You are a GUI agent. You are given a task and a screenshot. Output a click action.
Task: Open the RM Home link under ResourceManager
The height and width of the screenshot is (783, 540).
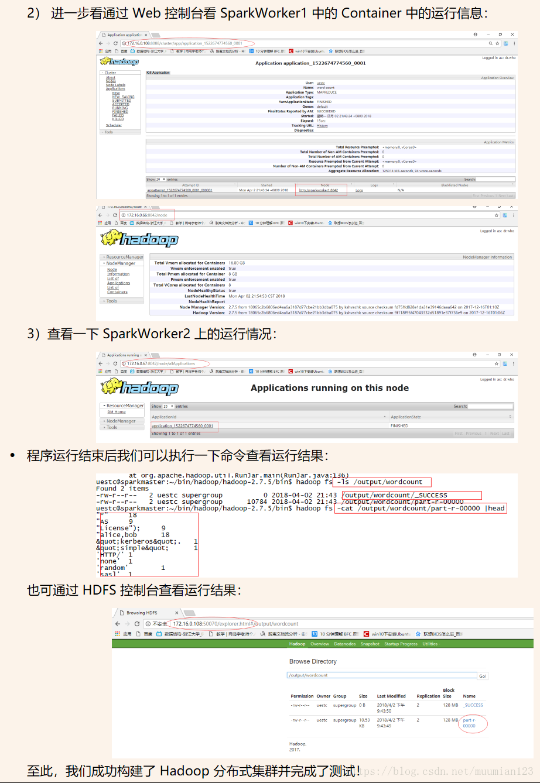(117, 412)
